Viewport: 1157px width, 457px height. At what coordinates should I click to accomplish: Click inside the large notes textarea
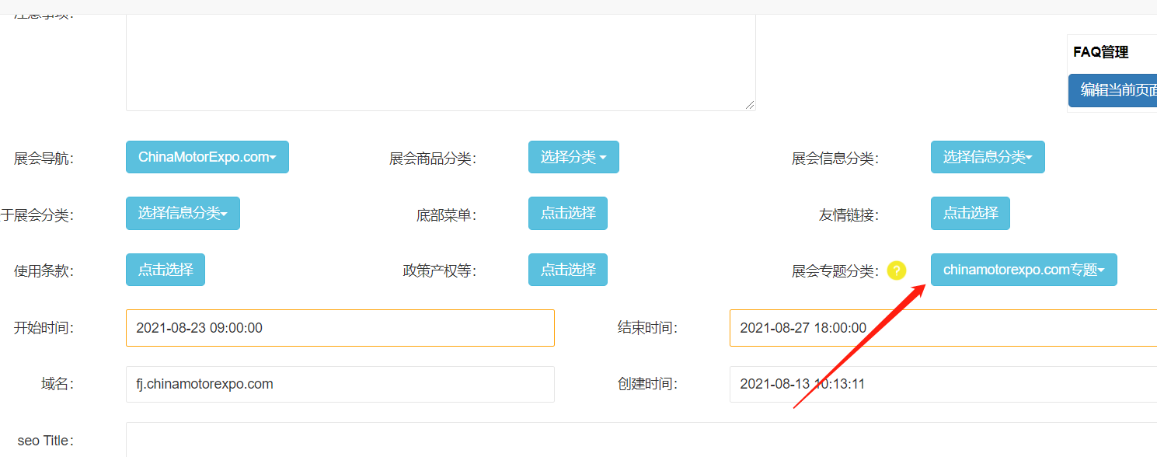tap(440, 62)
